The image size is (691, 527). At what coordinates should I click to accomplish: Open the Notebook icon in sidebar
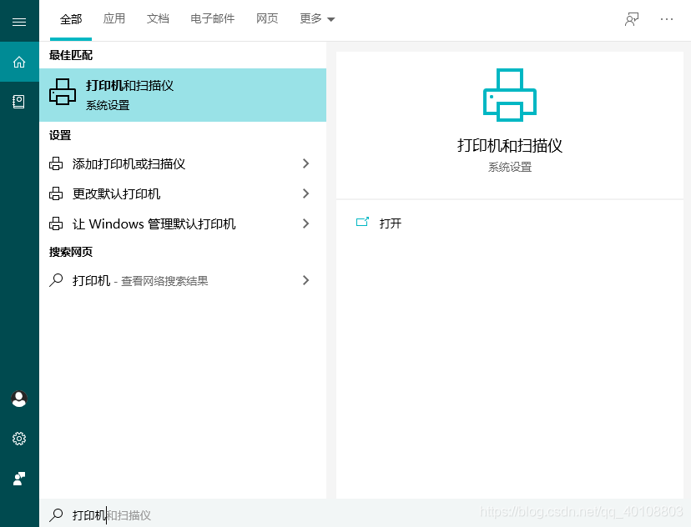tap(19, 102)
